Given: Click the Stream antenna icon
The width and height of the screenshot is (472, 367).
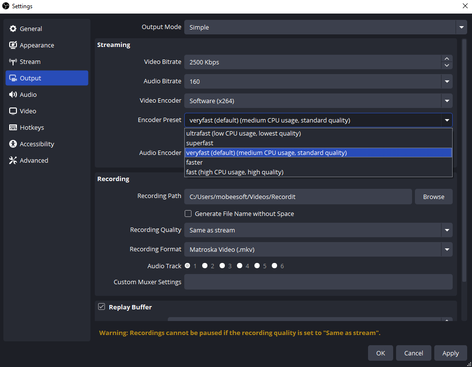Looking at the screenshot, I should point(13,62).
